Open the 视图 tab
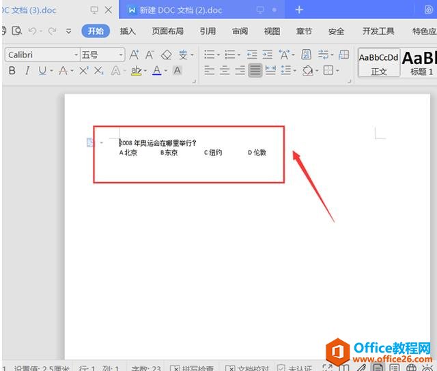Image resolution: width=437 pixels, height=371 pixels. (272, 31)
